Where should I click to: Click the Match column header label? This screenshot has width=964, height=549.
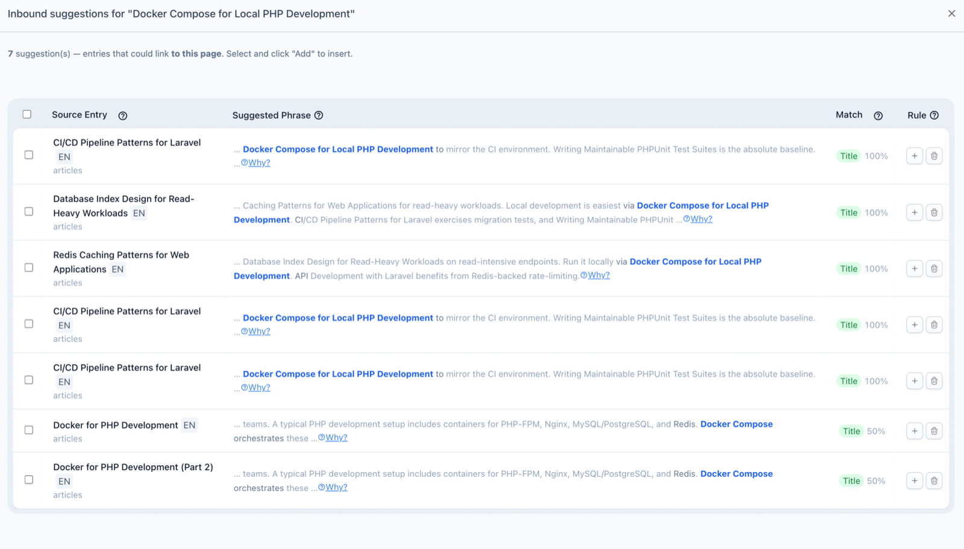coord(849,114)
